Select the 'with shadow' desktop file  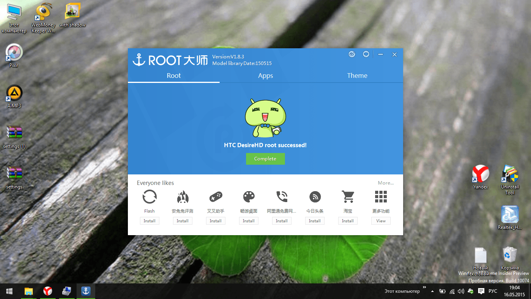73,16
